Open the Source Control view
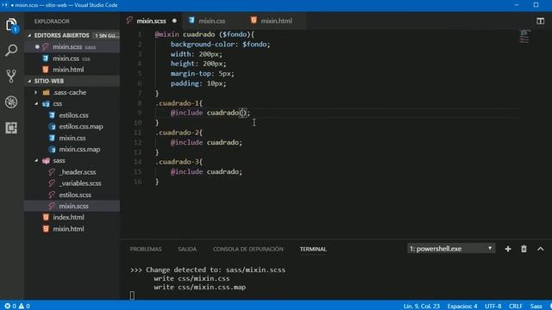552x310 pixels. tap(11, 76)
